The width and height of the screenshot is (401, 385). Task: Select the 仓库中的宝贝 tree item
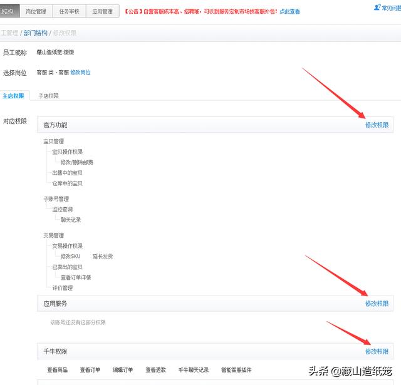click(68, 183)
